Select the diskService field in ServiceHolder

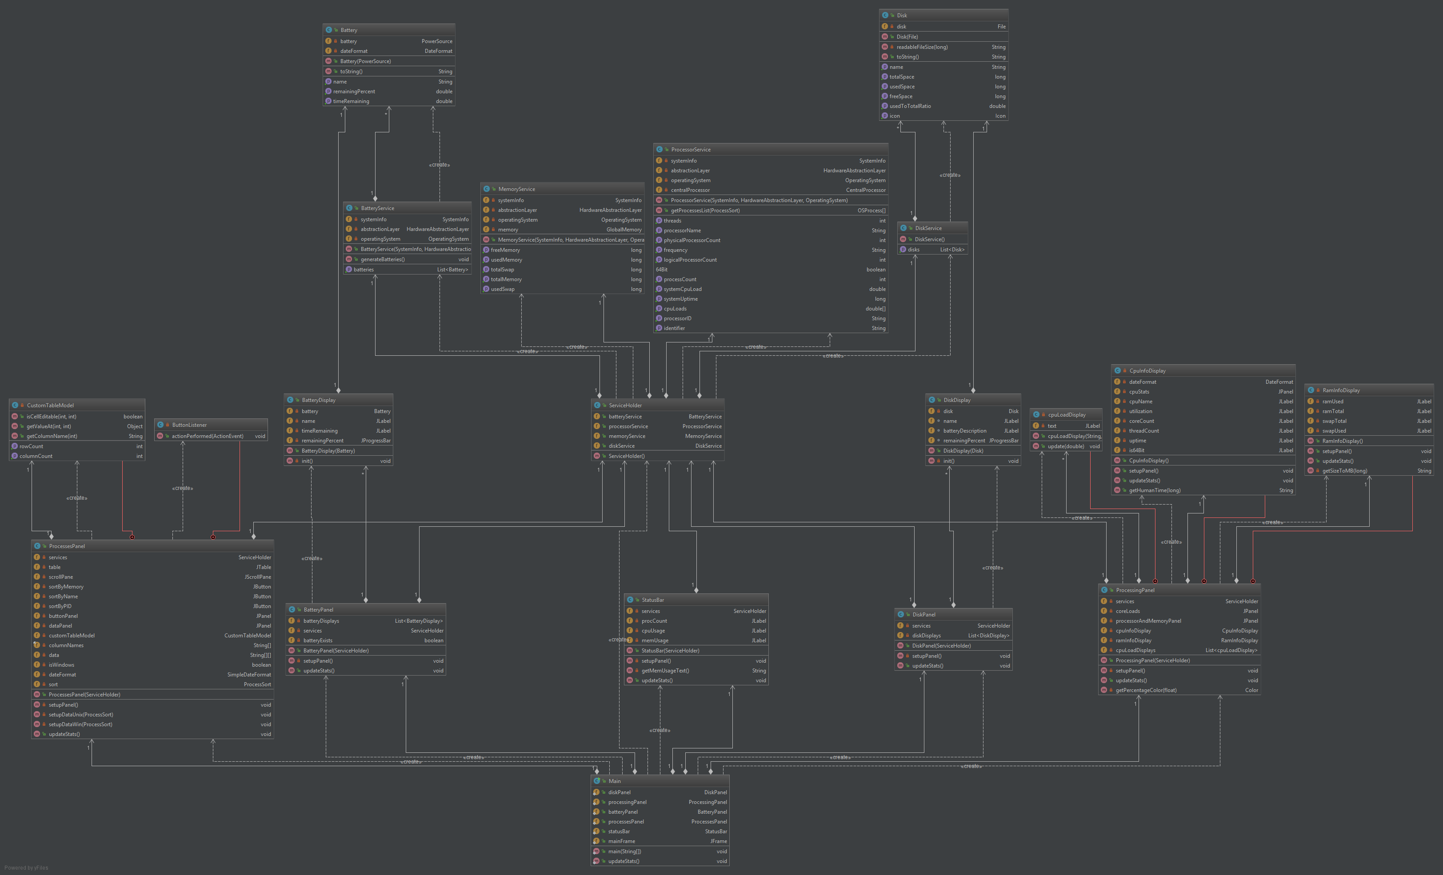click(621, 446)
